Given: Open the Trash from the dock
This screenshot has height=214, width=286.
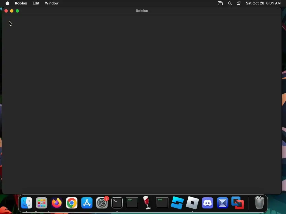Looking at the screenshot, I should pos(259,203).
